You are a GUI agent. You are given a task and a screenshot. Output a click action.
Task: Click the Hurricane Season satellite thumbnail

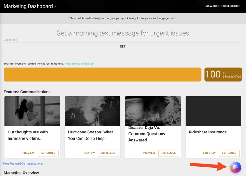pos(93,111)
